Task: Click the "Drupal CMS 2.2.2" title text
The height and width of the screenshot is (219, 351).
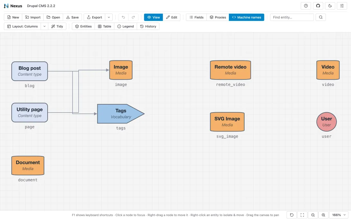Action: tap(41, 6)
